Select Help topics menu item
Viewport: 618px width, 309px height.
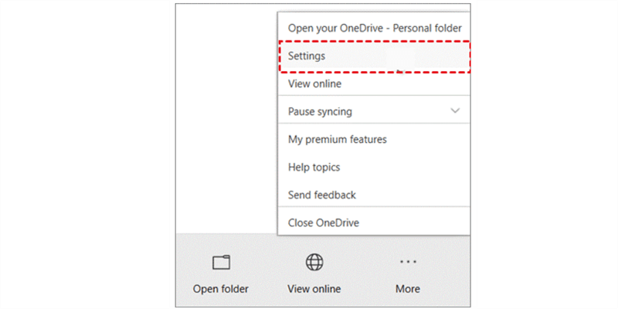click(x=314, y=168)
